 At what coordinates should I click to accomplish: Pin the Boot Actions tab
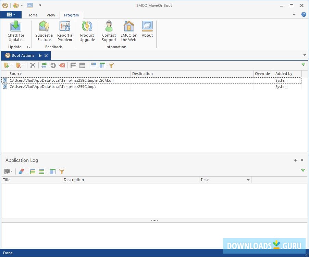click(40, 55)
